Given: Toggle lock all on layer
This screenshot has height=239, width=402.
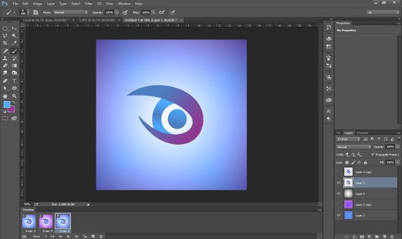Looking at the screenshot, I should click(x=366, y=162).
